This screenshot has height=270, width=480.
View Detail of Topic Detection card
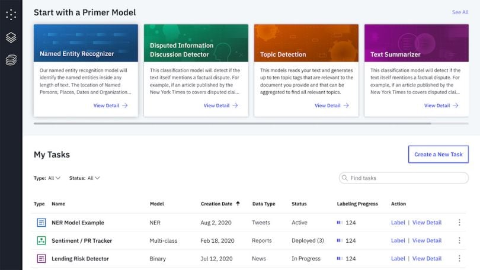pos(331,105)
